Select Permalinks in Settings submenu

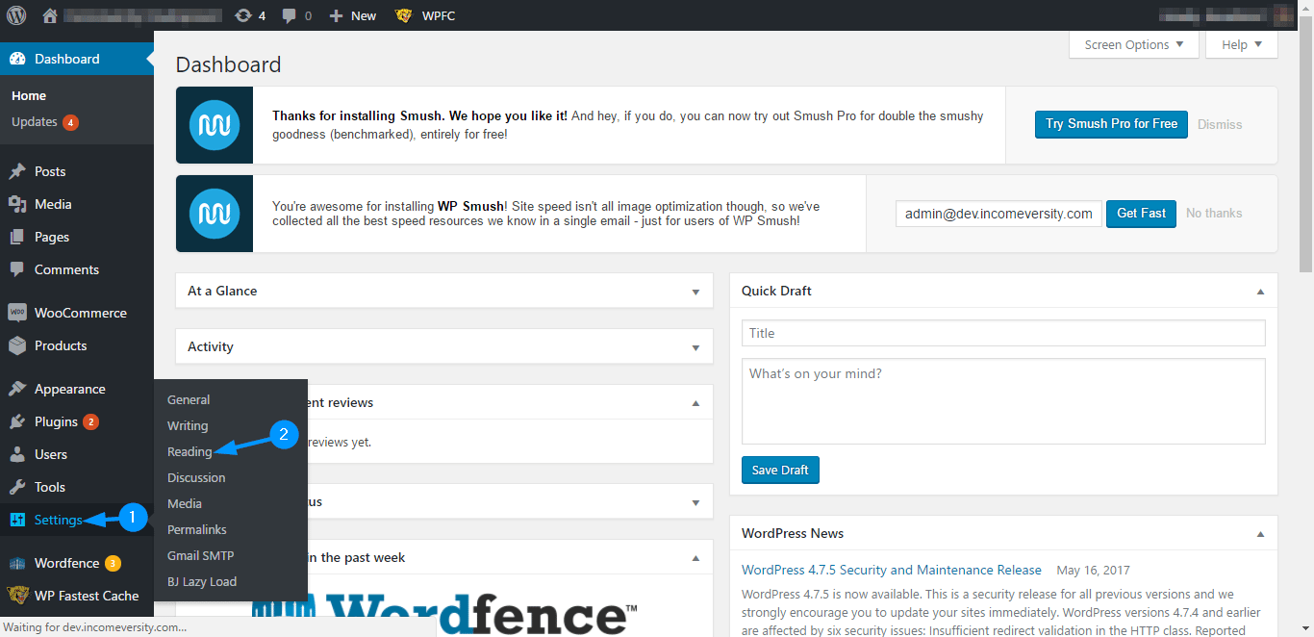(197, 529)
